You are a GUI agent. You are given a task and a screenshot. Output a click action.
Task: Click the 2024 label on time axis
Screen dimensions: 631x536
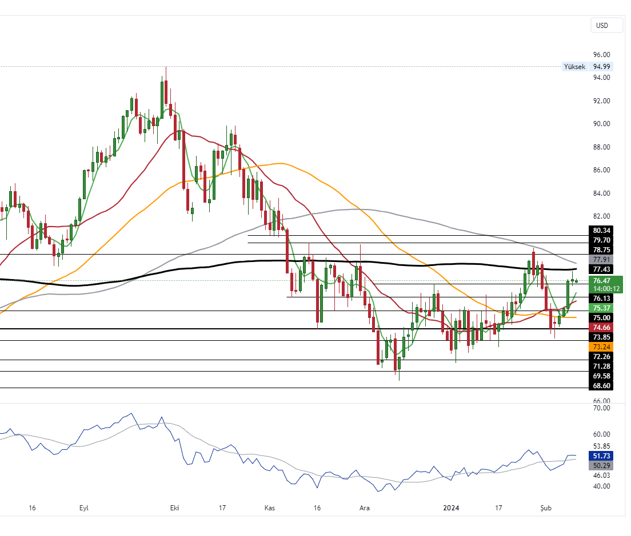(452, 507)
